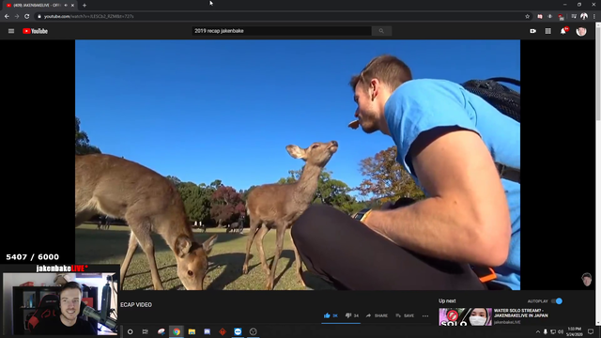Viewport: 601px width, 338px height.
Task: Open the volume control in system tray
Action: 561,331
